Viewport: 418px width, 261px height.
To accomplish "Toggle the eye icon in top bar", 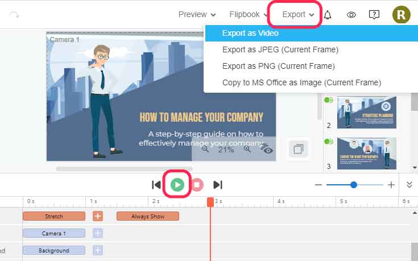I will tap(351, 15).
